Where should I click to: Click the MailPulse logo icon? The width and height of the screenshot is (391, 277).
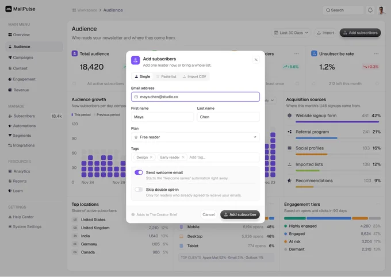coord(9,9)
